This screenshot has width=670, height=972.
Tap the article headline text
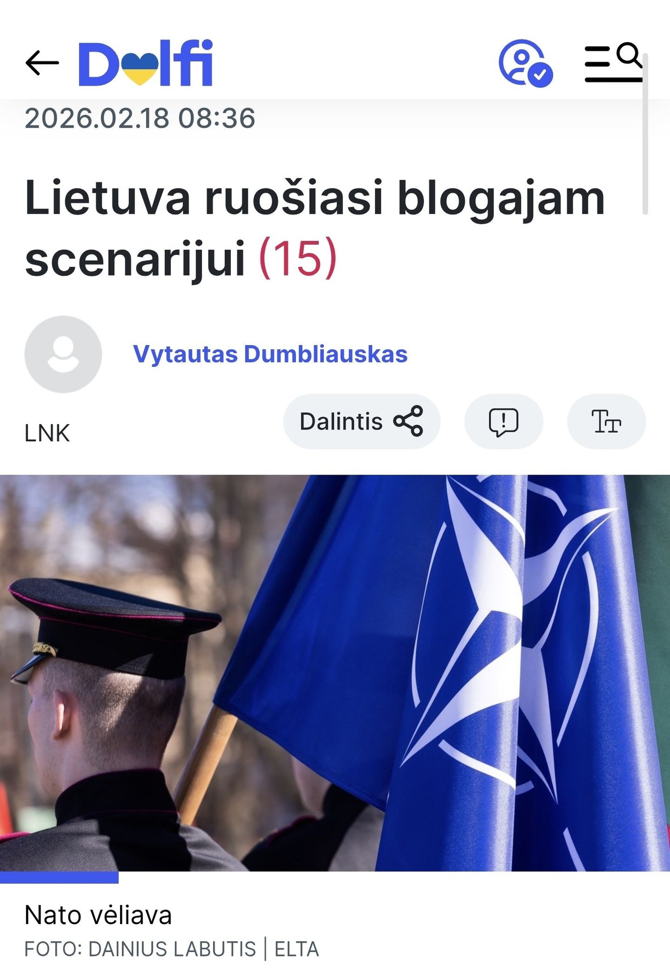point(315,227)
